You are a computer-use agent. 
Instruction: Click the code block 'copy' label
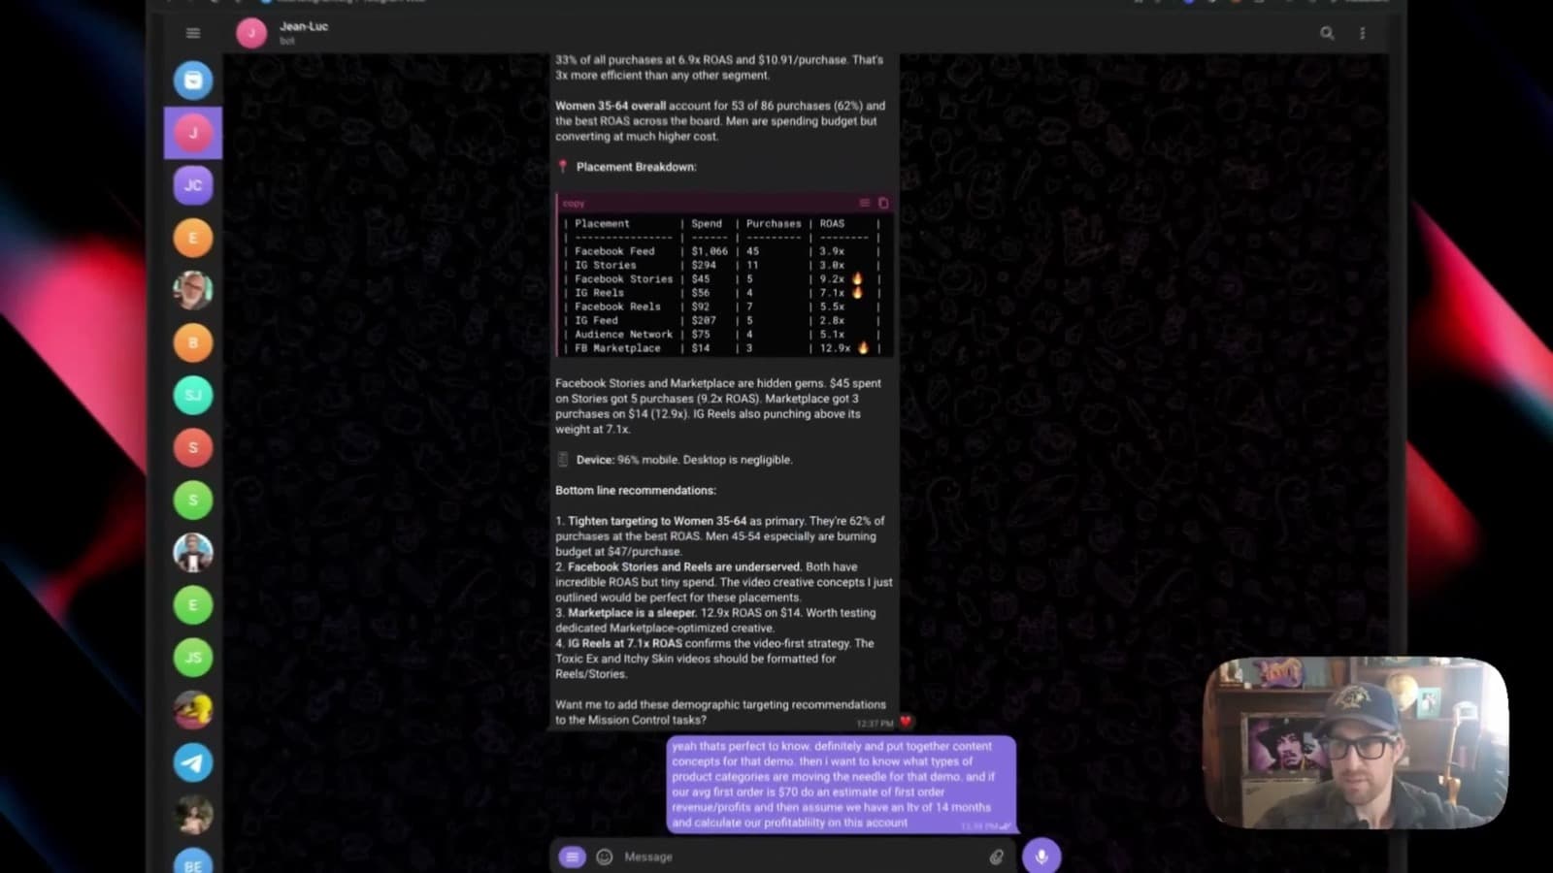pyautogui.click(x=574, y=204)
